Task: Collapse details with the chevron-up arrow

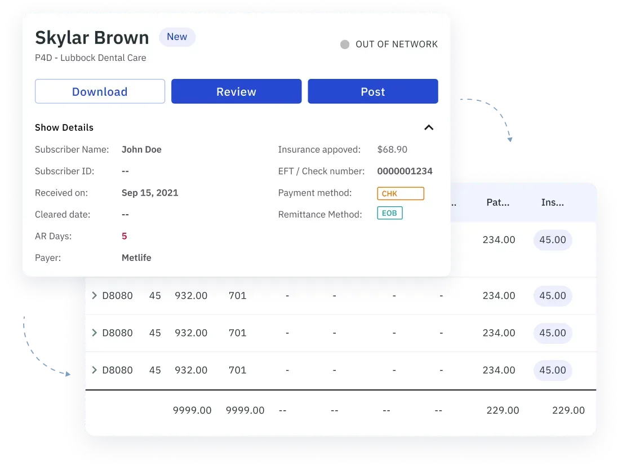Action: pyautogui.click(x=429, y=127)
